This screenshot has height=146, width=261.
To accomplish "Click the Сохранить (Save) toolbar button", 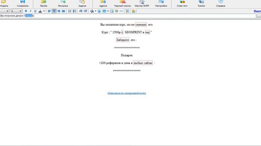I will (x=22, y=4).
